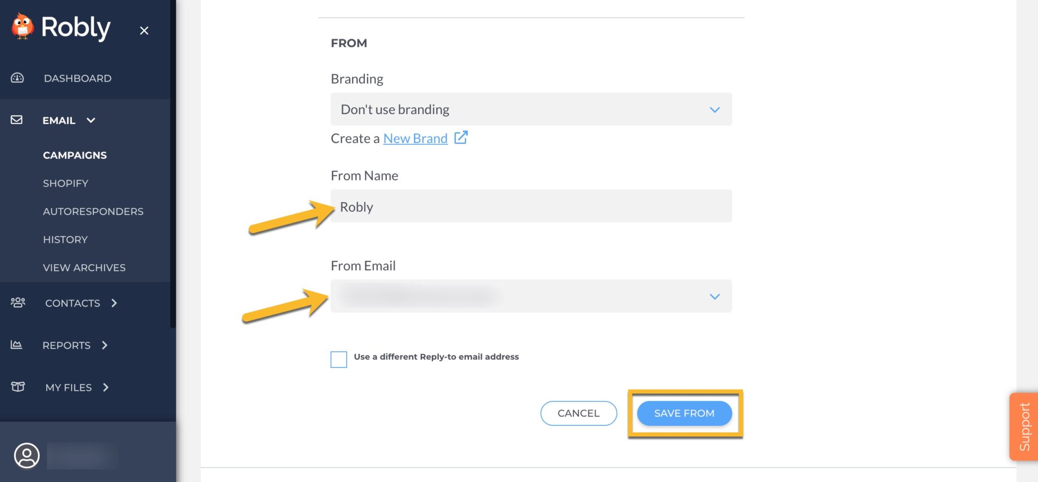
Task: Select the History item in the sidebar
Action: [x=65, y=239]
